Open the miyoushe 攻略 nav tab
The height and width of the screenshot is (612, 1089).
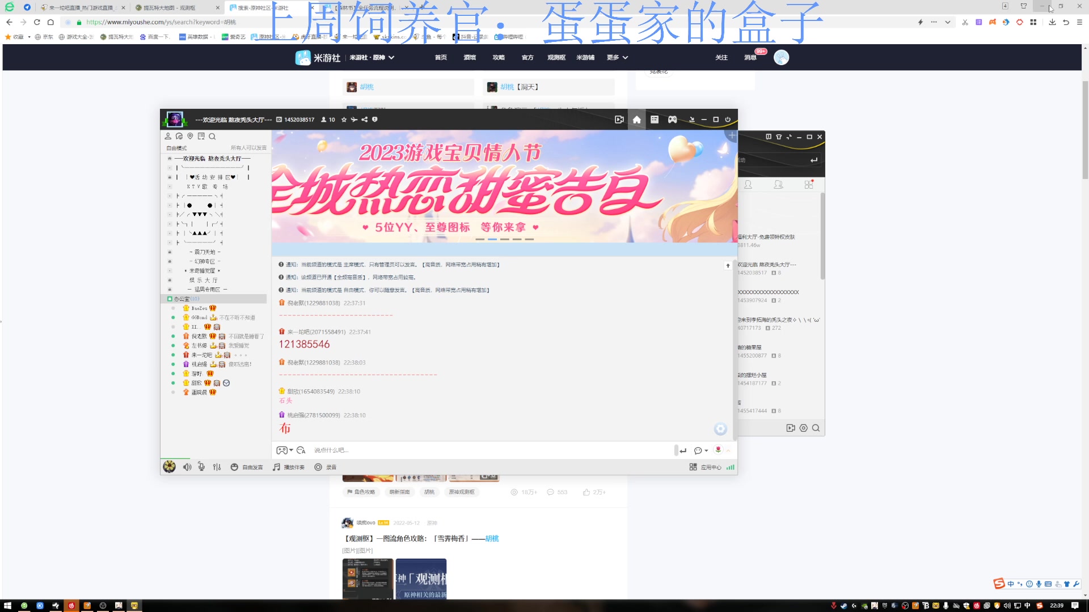point(499,57)
